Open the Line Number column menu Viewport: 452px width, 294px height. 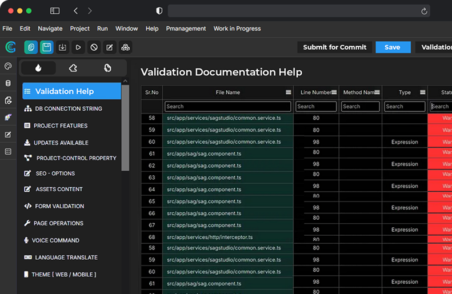pos(334,92)
